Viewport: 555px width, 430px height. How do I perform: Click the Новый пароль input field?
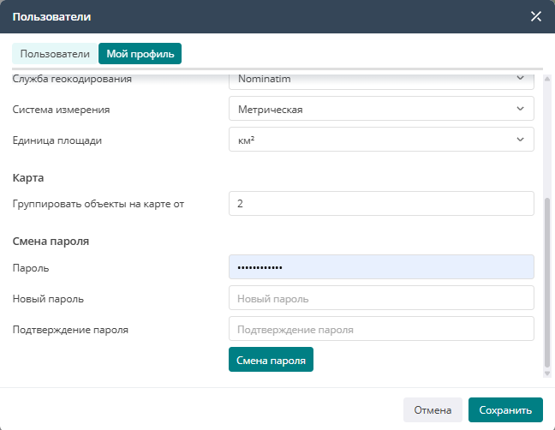point(381,298)
